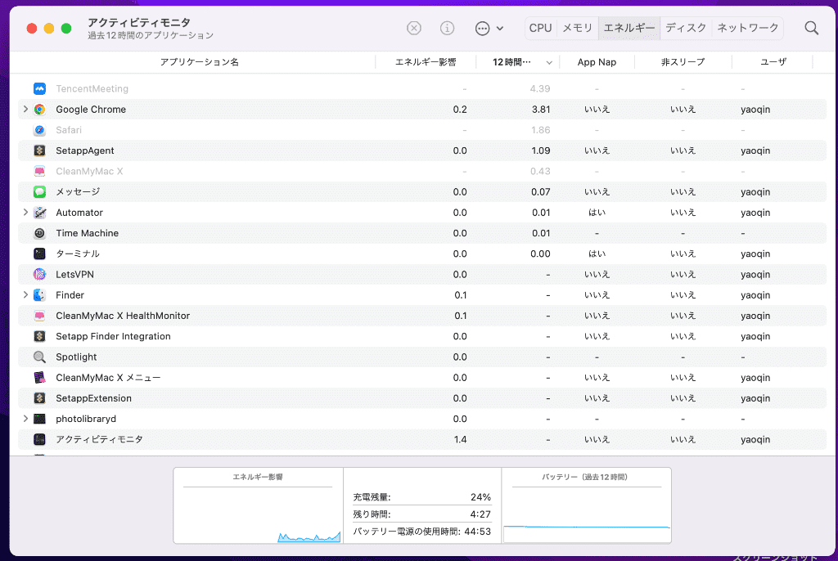The image size is (838, 561).
Task: Select the Time Machine row name
Action: [x=87, y=234]
